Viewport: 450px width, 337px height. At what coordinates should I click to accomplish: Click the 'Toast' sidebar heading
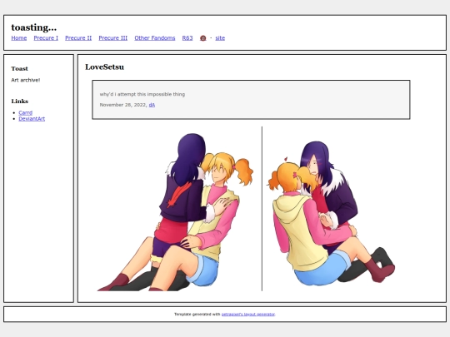pos(19,68)
